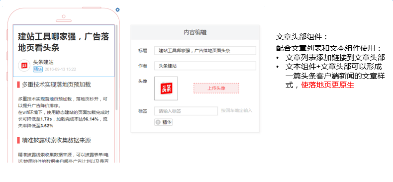
Task: Click the phone preview vertical scrollbar
Action: coord(116,67)
